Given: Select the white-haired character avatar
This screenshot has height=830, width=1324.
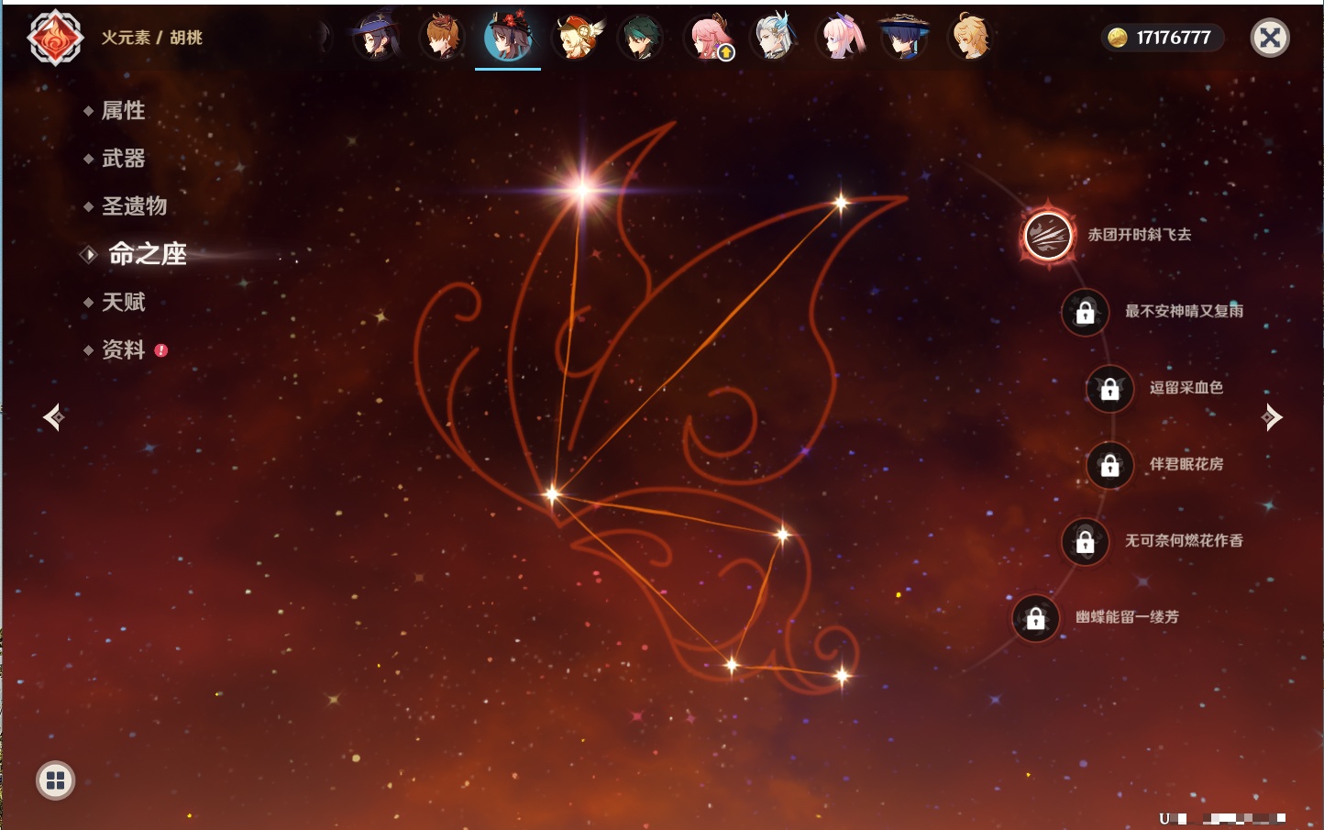Looking at the screenshot, I should [x=773, y=38].
